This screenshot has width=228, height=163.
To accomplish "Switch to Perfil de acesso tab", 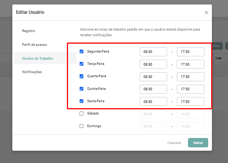I will point(34,45).
